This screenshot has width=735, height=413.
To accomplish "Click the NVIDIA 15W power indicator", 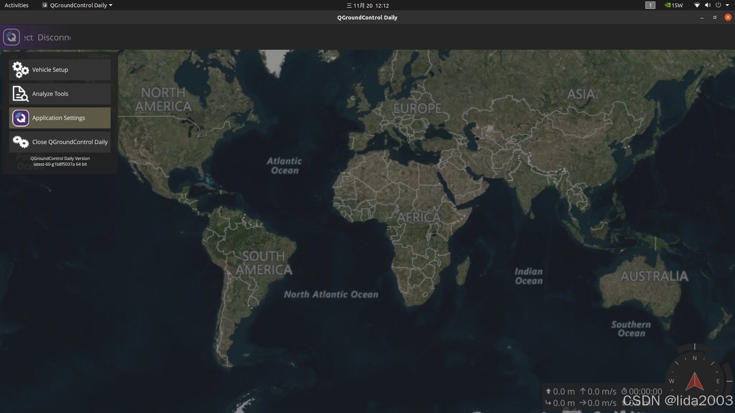I will click(x=674, y=5).
